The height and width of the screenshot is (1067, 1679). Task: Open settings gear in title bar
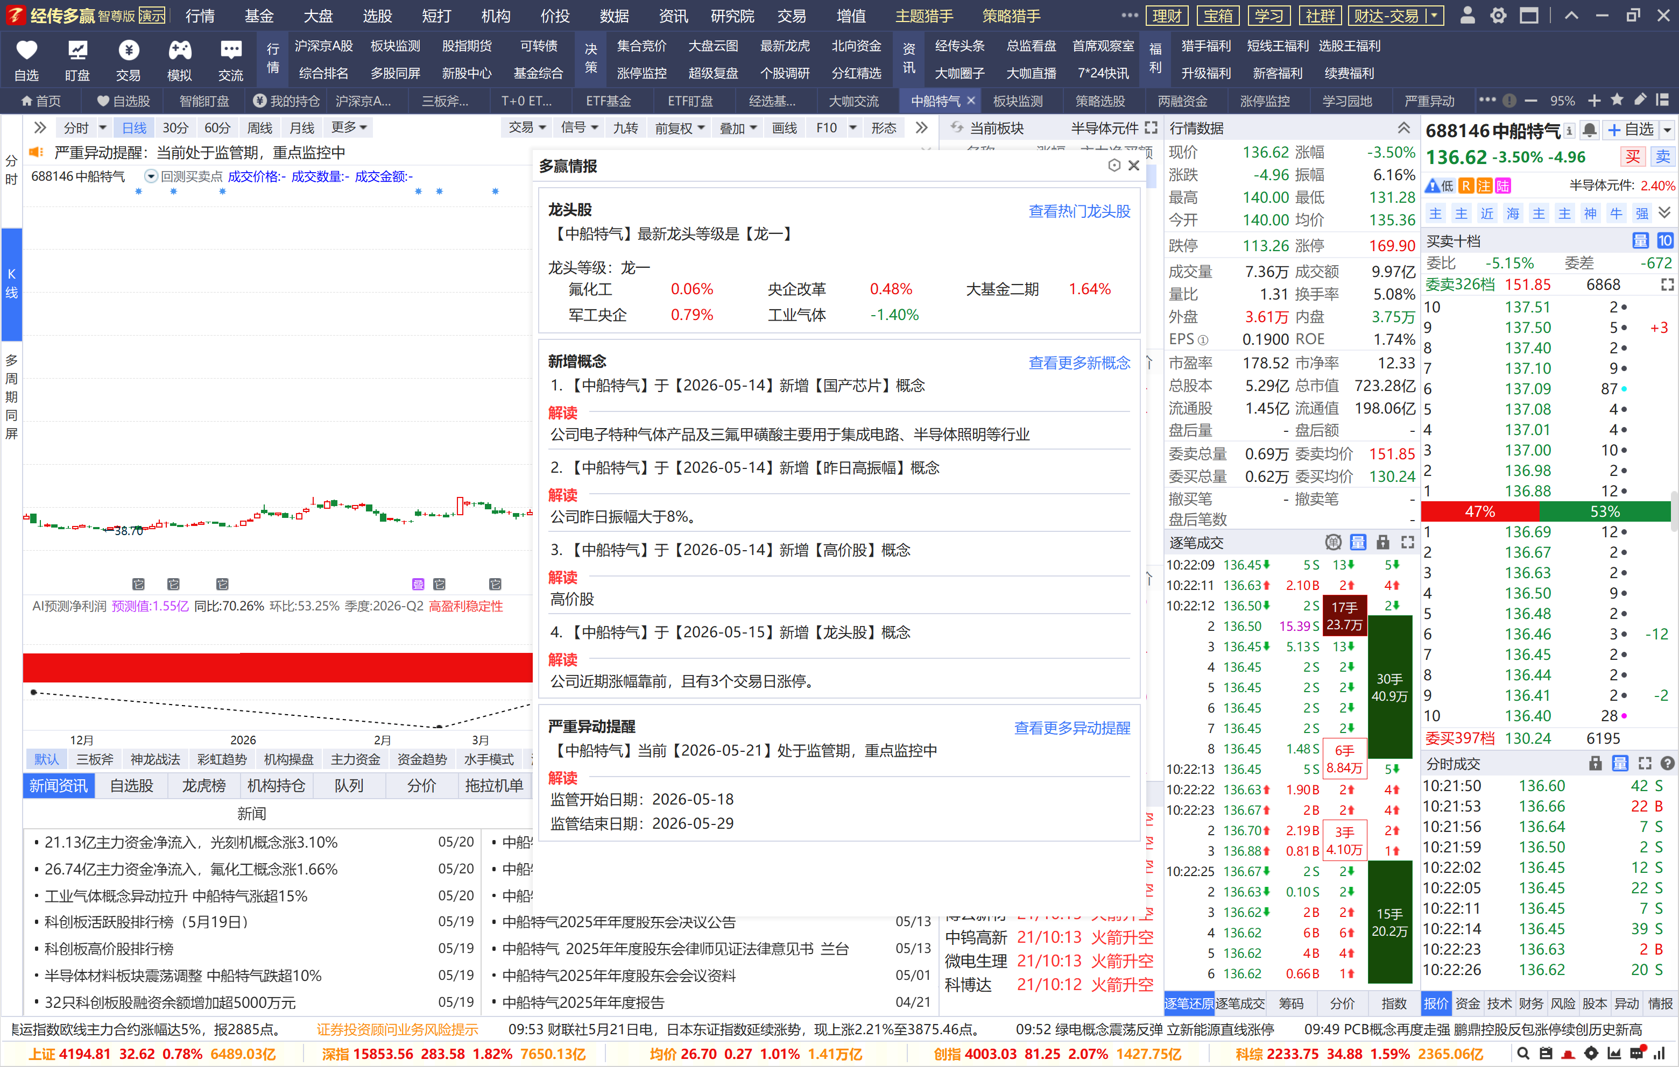[x=1498, y=16]
